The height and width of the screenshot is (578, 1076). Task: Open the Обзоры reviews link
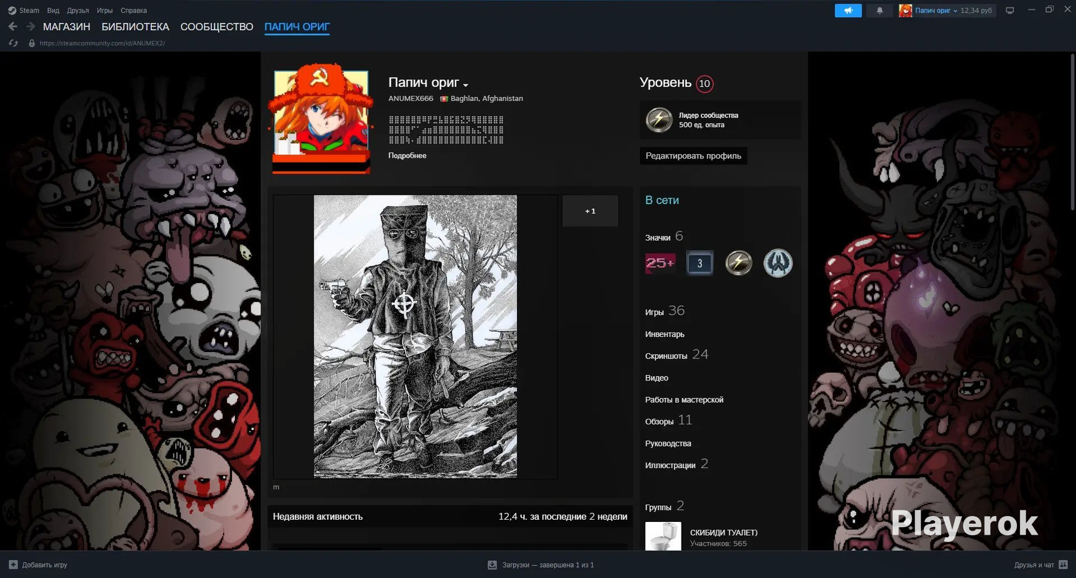[659, 422]
